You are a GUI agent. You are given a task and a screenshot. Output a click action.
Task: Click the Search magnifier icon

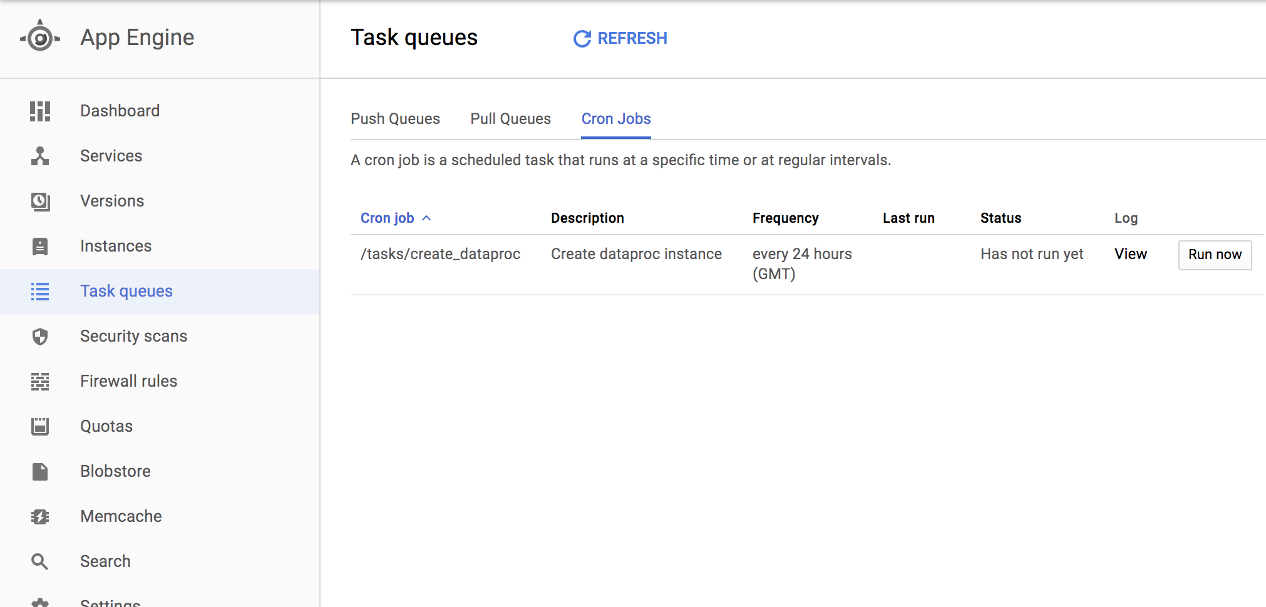[x=40, y=562]
